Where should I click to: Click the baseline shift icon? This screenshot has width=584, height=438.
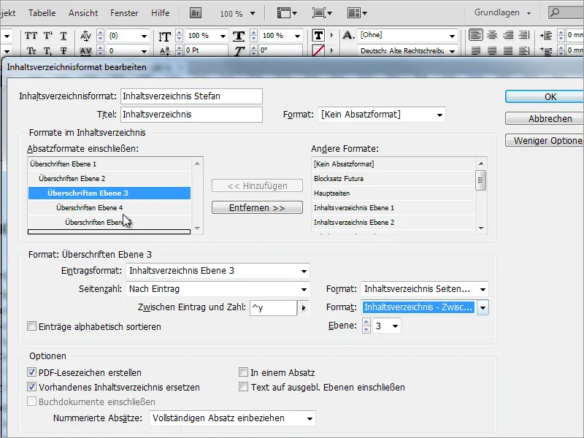(x=164, y=51)
